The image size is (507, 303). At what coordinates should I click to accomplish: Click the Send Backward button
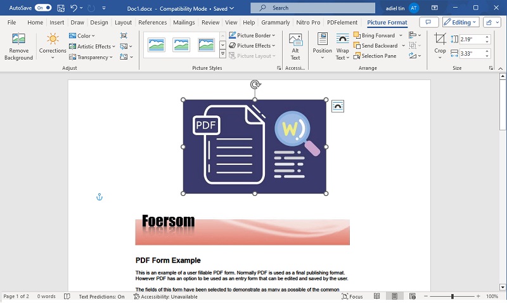tap(376, 46)
